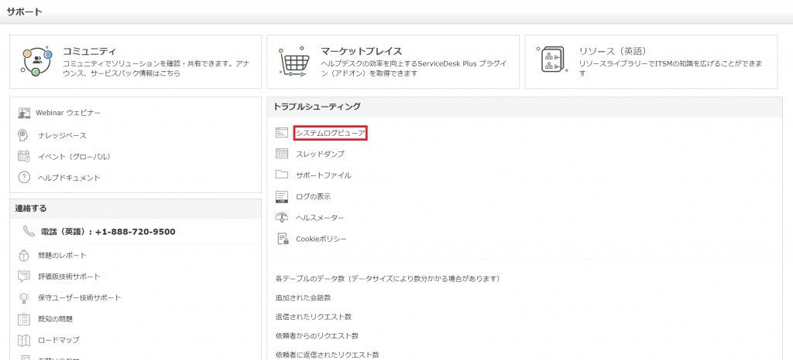Click the clipboard icon for 既知の問題
This screenshot has height=360, width=793.
pyautogui.click(x=24, y=318)
